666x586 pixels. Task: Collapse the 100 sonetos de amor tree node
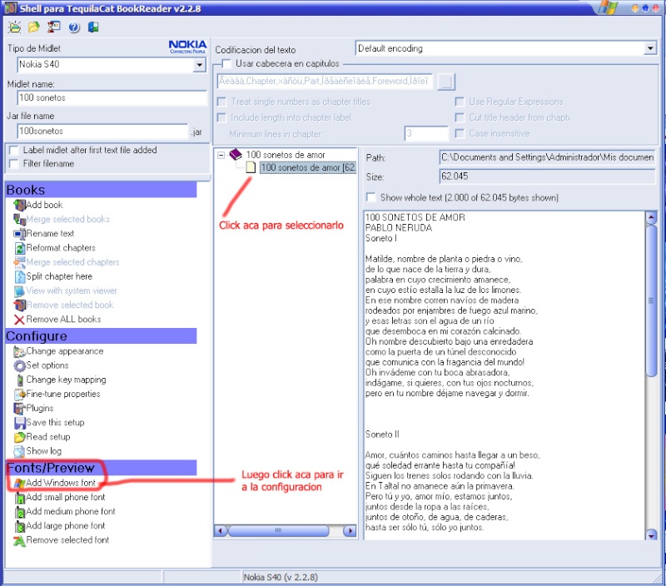tap(221, 155)
